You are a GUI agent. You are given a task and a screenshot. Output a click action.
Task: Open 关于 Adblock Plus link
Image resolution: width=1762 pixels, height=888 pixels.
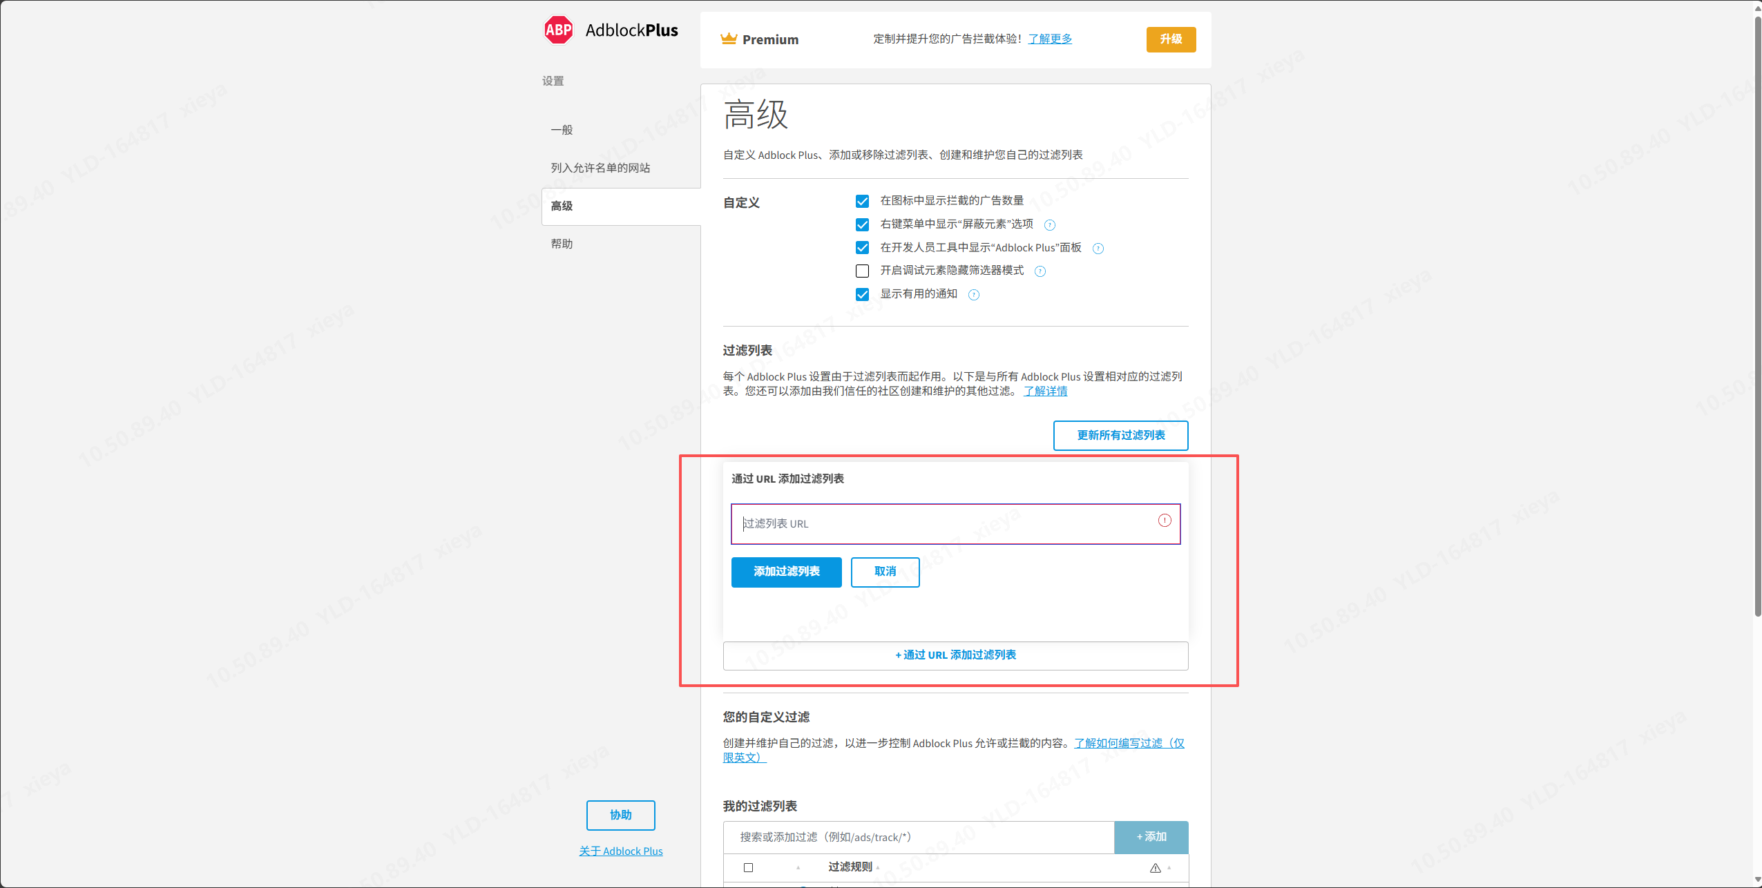click(620, 851)
